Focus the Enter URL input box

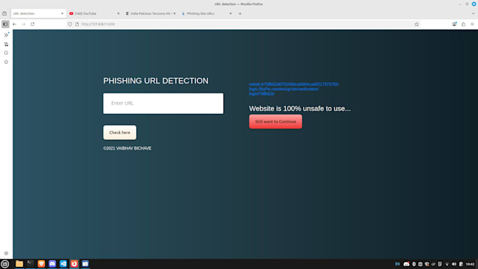click(163, 103)
